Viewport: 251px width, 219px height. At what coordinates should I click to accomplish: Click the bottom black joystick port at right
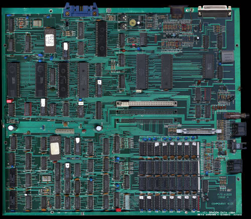pyautogui.click(x=234, y=166)
